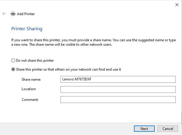Go back using the left arrow icon
The image size is (182, 135).
coord(4,14)
